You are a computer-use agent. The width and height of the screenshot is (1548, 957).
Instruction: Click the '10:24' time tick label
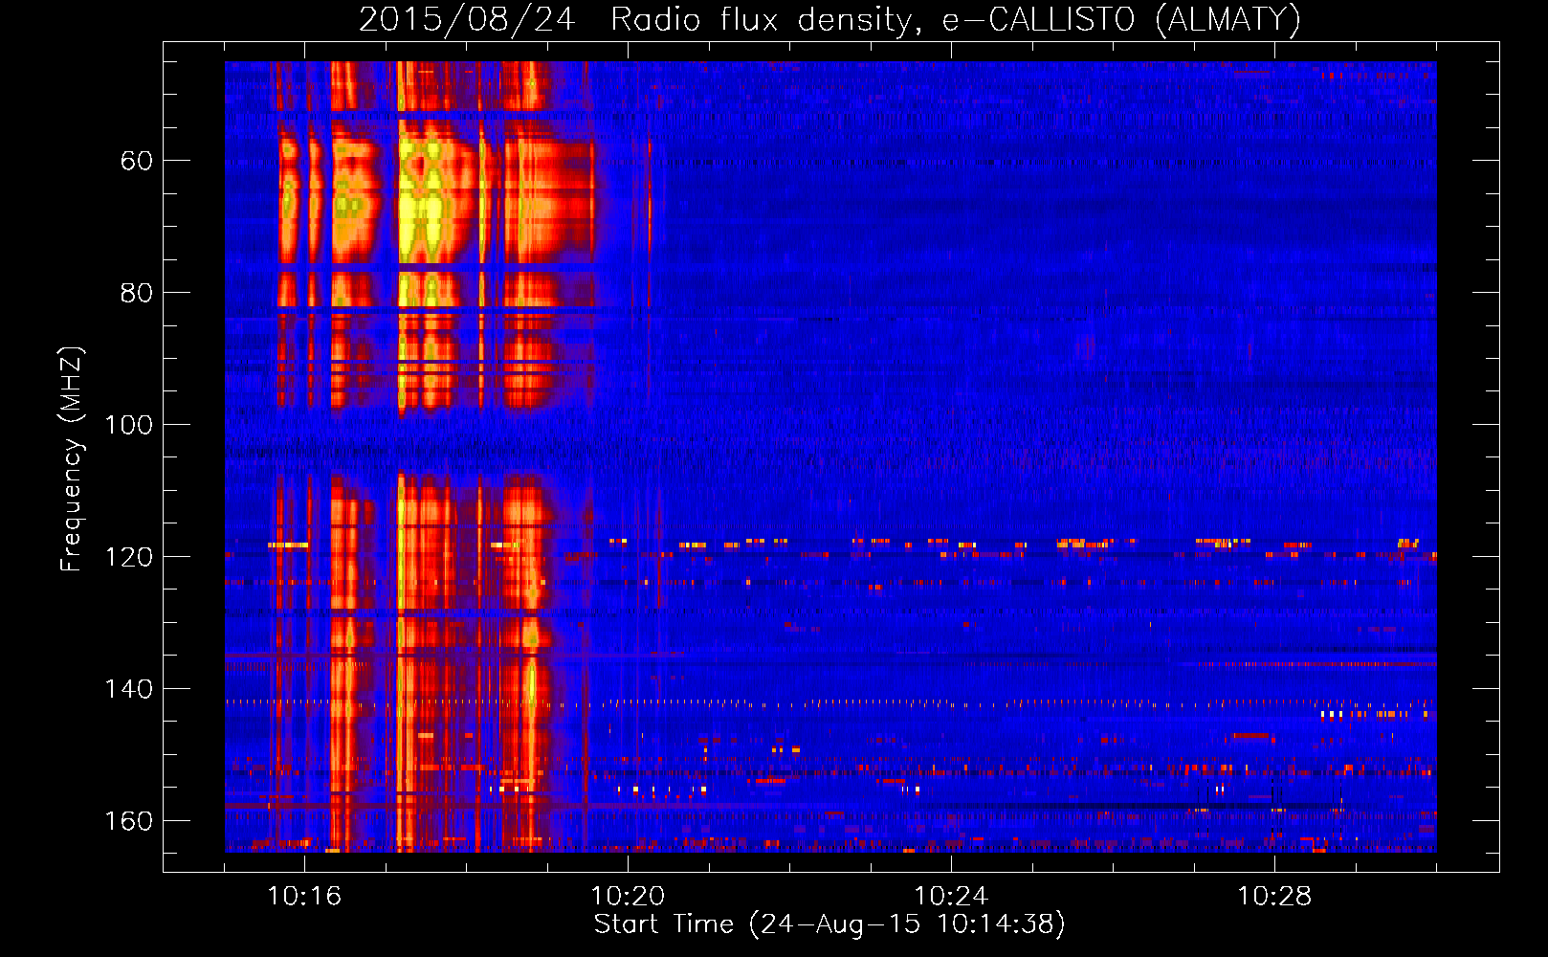pos(951,897)
